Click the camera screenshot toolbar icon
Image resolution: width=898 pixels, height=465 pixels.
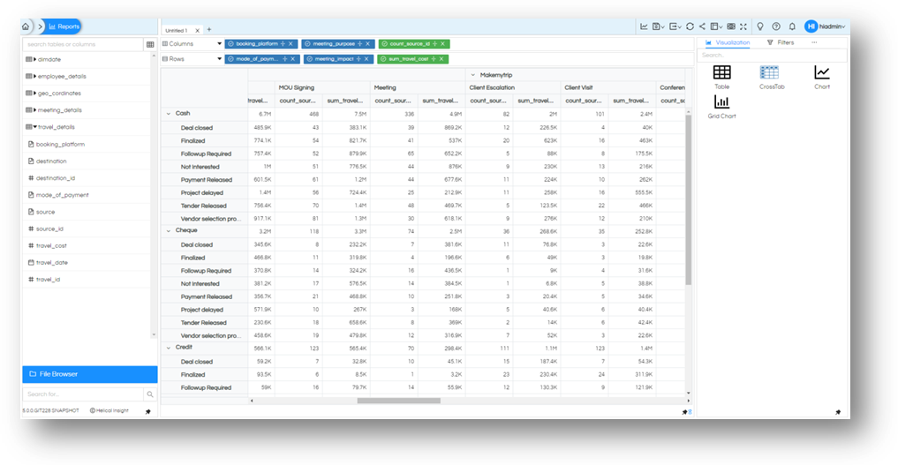(731, 26)
